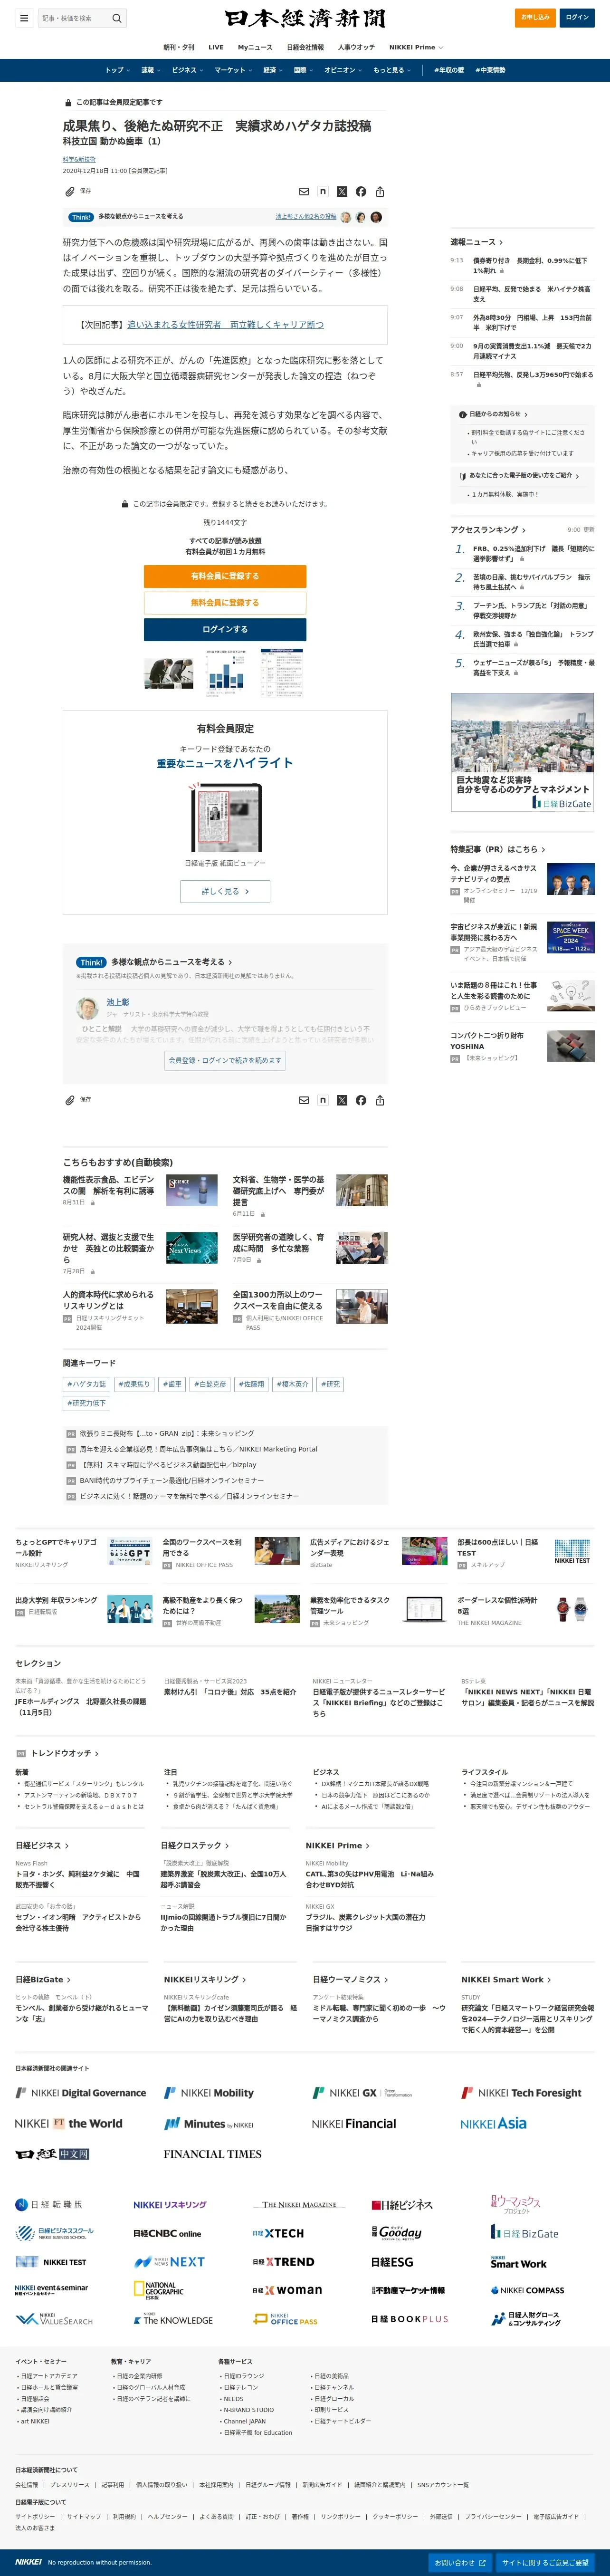The image size is (610, 2576).
Task: Expand the ビジネス navigation dropdown
Action: pyautogui.click(x=187, y=70)
